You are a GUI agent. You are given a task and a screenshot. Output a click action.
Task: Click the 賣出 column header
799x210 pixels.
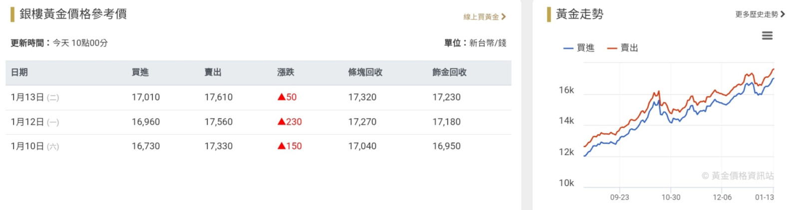point(213,73)
